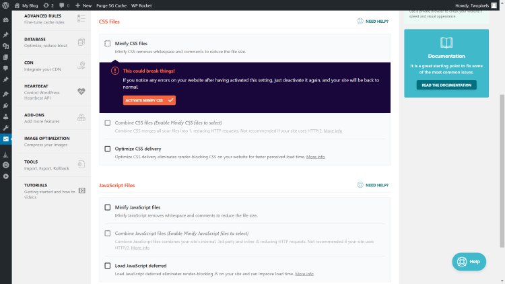This screenshot has width=505, height=284.
Task: Click the Activate Minify CSS button
Action: 149,100
